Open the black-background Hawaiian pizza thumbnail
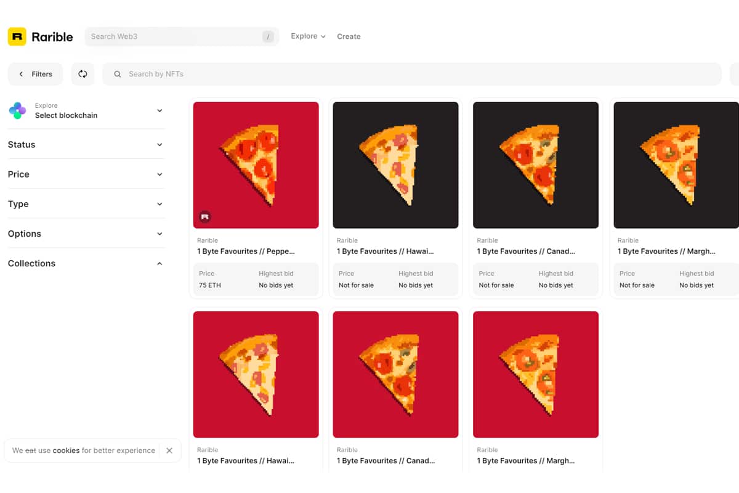 (395, 165)
